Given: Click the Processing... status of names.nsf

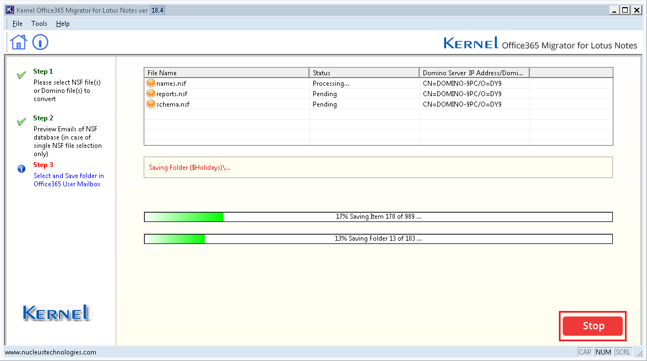Looking at the screenshot, I should [331, 84].
